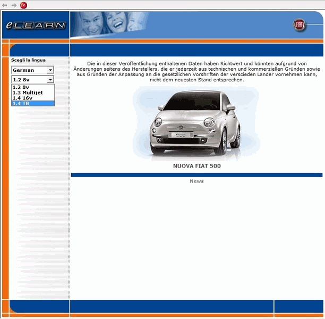
Task: Click the red stop/close icon
Action: pos(23,5)
